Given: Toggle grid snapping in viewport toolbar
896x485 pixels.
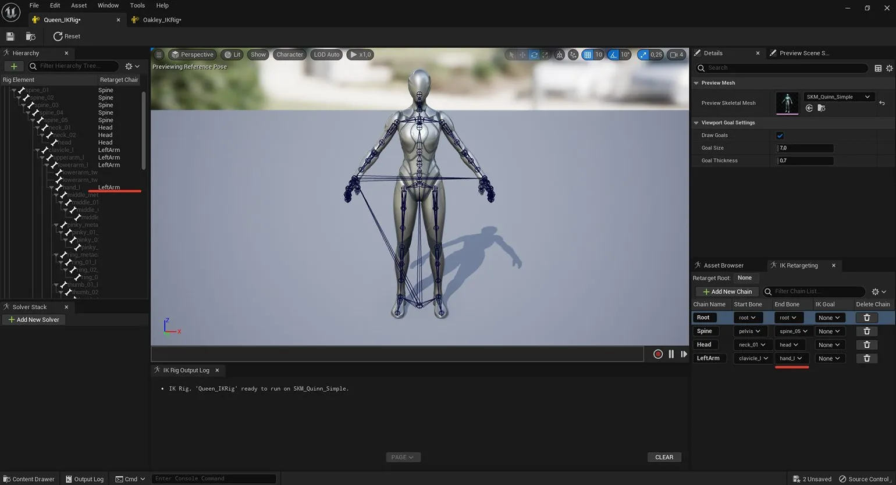Looking at the screenshot, I should (588, 55).
